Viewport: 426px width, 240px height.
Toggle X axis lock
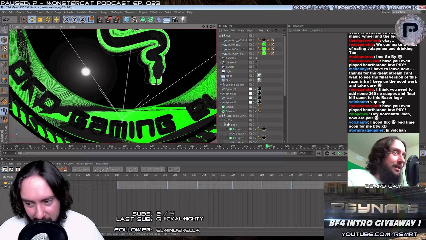[67, 20]
